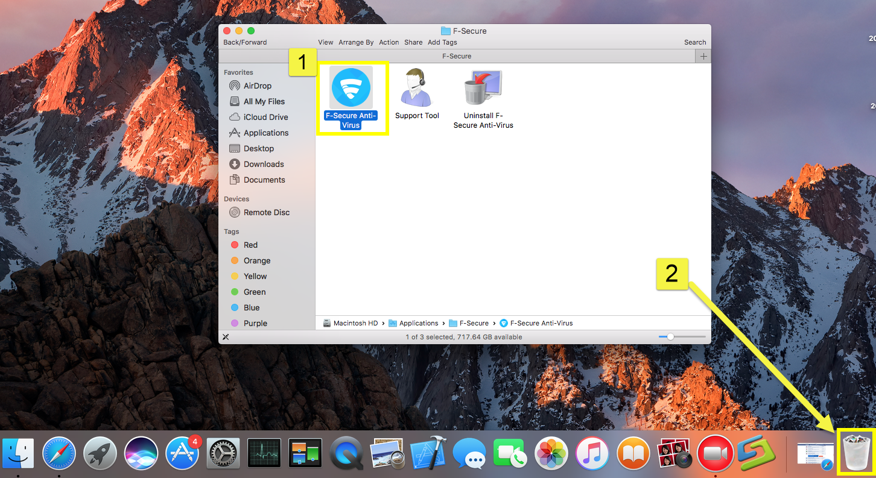Open the Action toolbar menu

coord(389,42)
